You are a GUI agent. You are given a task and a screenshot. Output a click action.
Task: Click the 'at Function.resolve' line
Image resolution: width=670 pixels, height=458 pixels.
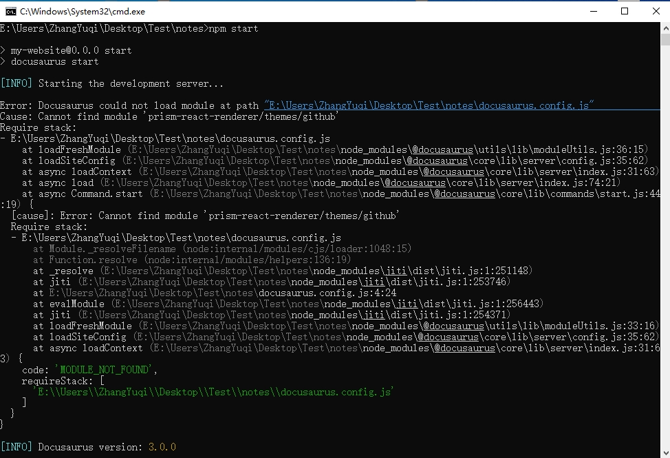pos(192,260)
